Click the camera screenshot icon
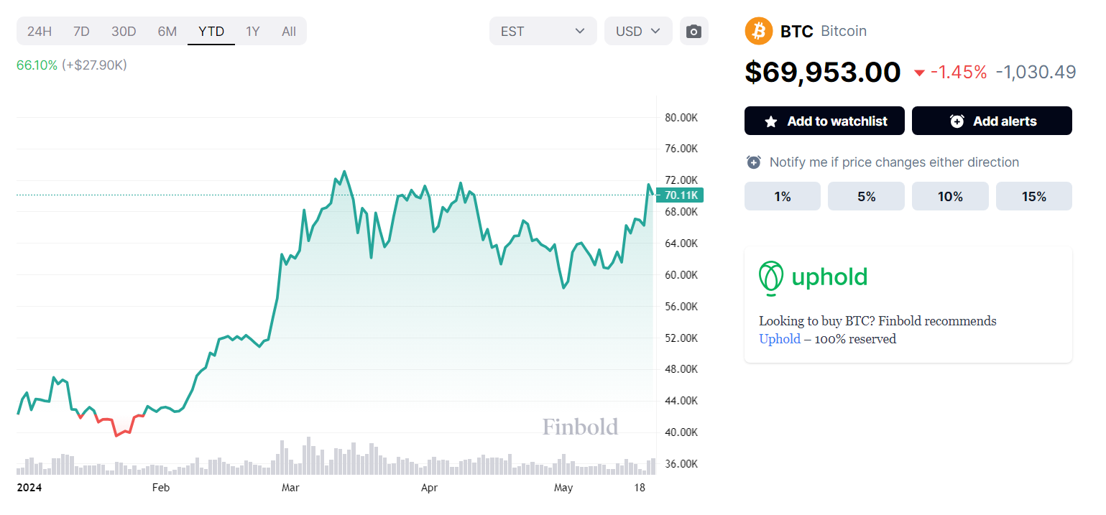Screen dimensions: 1106x515 tap(693, 32)
